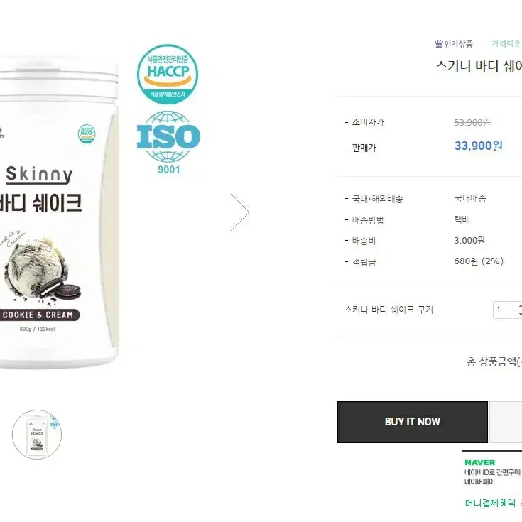Click the cookie and cream ice cream picture
Screen dimensions: 522x522
(x=40, y=270)
